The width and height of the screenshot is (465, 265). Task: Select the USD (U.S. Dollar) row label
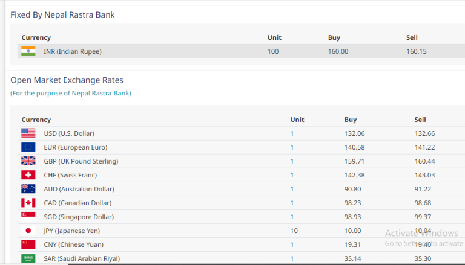tap(69, 133)
